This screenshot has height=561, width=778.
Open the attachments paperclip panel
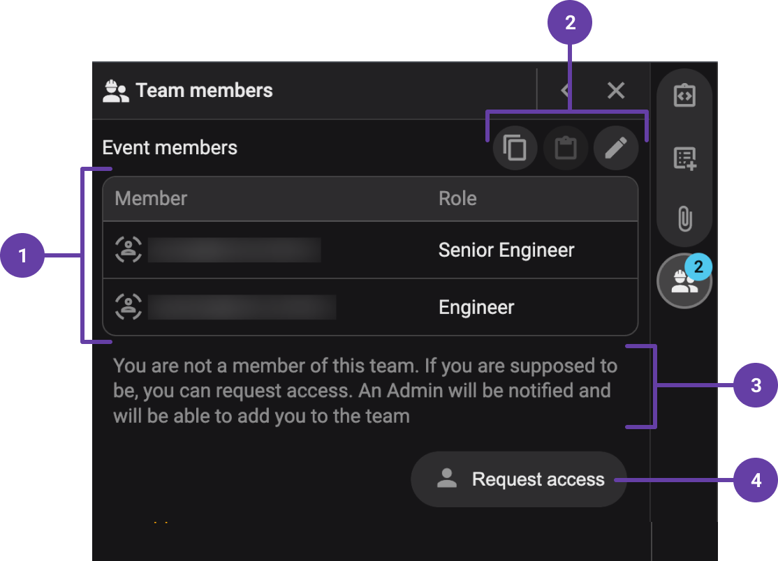[684, 218]
